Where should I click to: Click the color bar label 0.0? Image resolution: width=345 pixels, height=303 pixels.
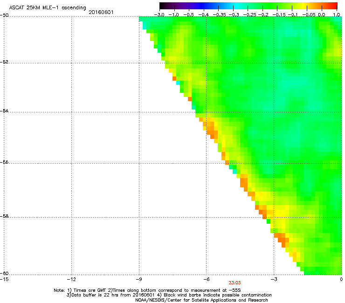point(322,15)
